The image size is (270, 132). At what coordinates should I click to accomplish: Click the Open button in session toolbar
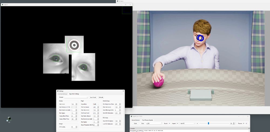[135, 123]
